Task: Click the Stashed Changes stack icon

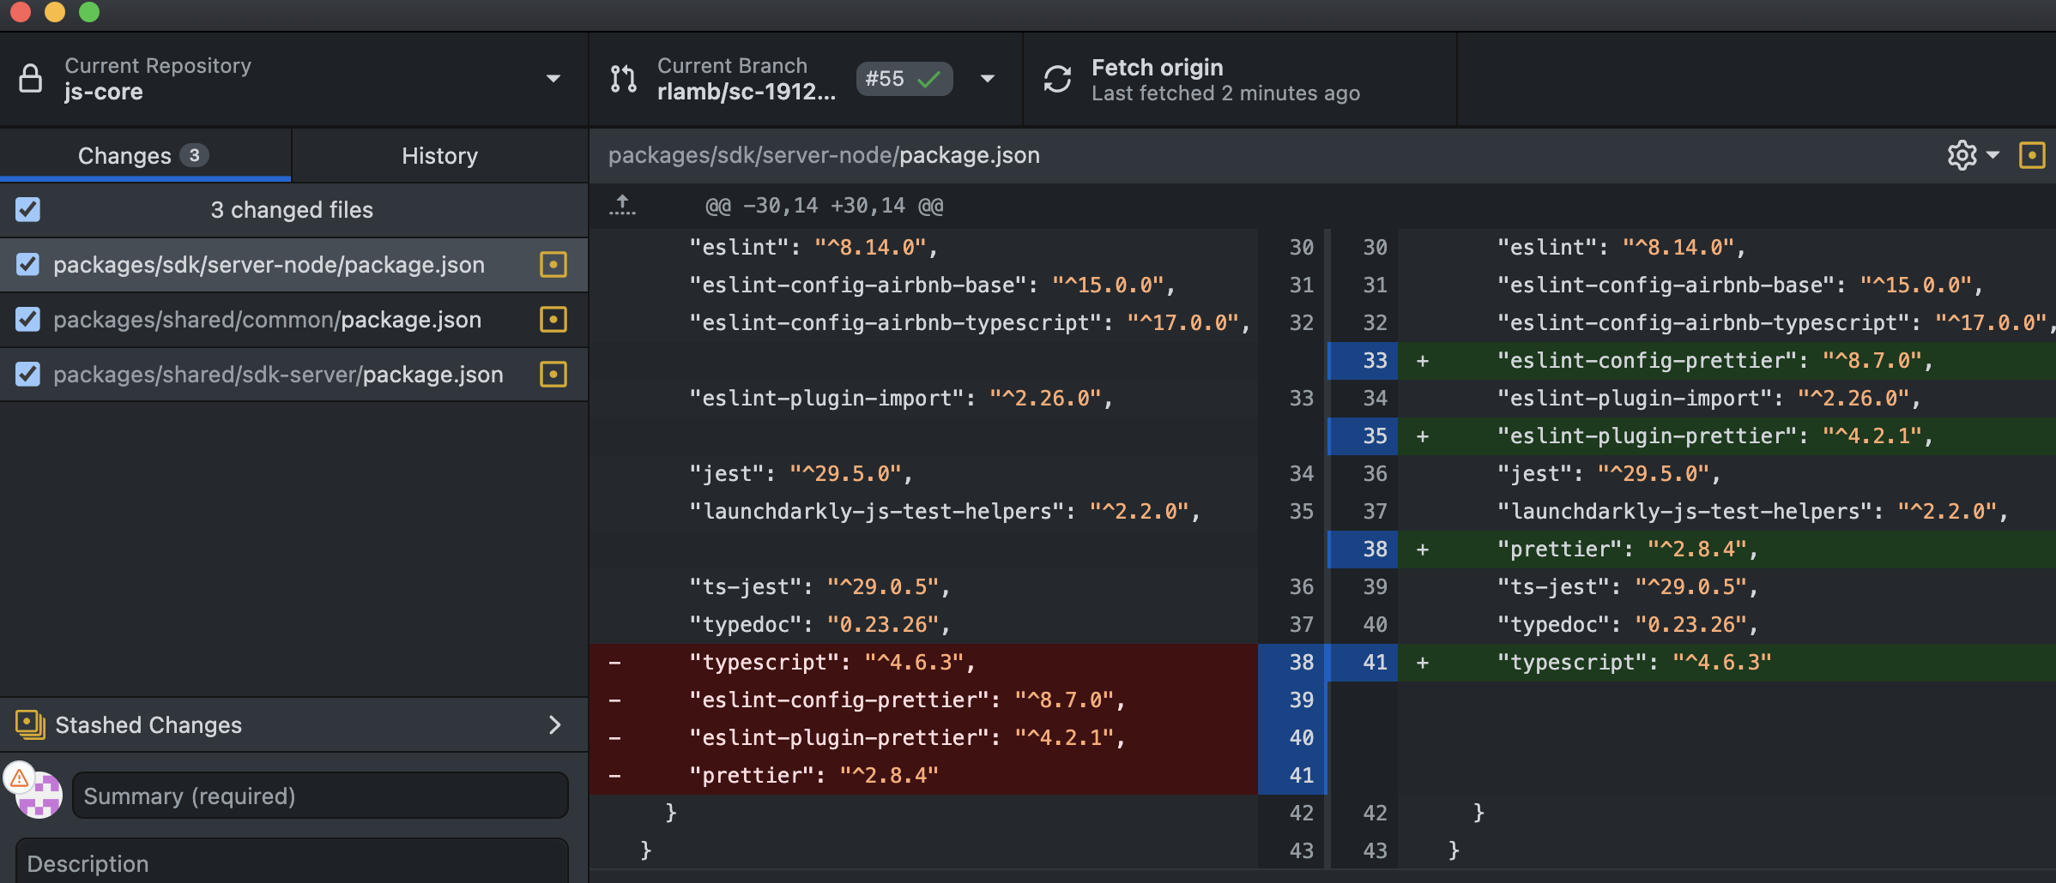Action: (30, 724)
